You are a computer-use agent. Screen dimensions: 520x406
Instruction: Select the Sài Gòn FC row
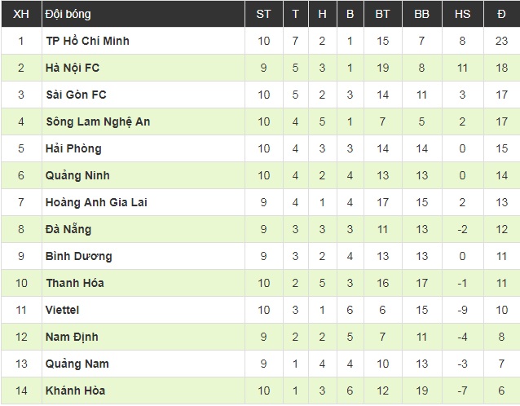(76, 95)
